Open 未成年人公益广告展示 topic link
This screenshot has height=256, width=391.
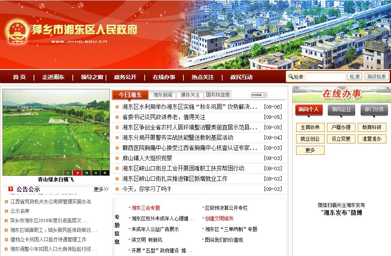point(155,229)
